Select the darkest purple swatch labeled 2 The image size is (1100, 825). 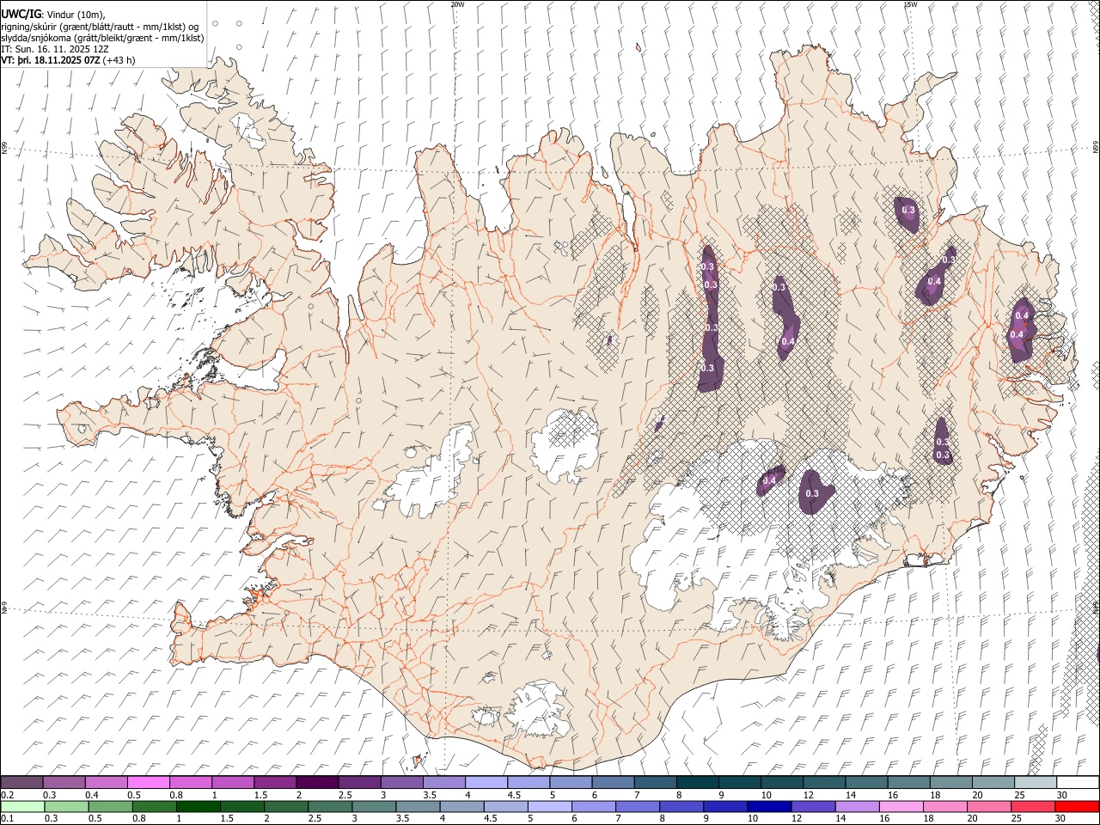(317, 782)
